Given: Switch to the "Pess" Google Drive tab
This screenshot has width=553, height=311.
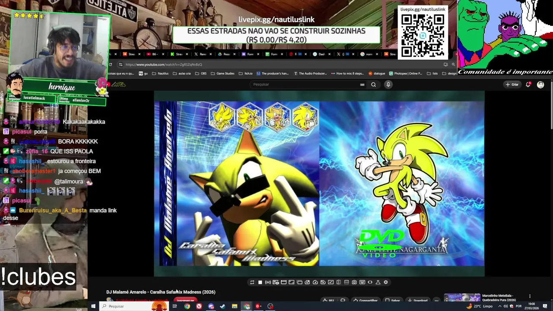Looking at the screenshot, I should [x=226, y=54].
